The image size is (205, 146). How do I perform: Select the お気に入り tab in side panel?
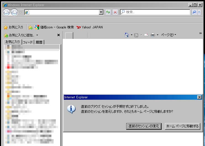(x=13, y=42)
